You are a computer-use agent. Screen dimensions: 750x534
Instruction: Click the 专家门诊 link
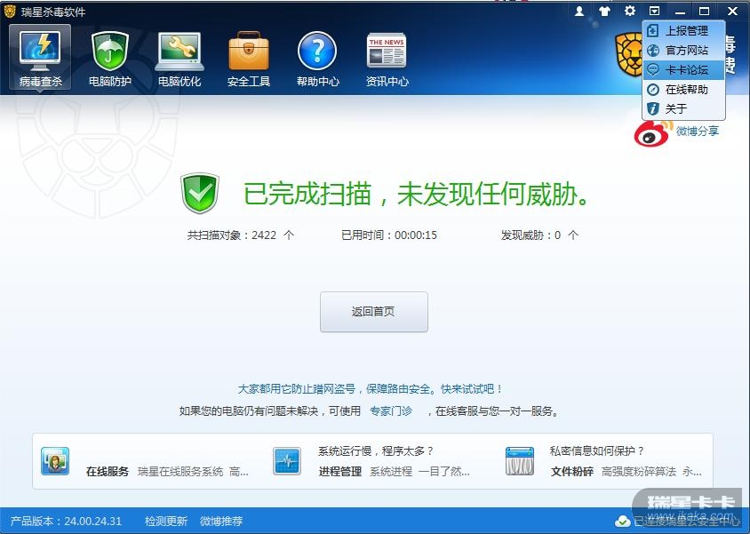click(391, 411)
